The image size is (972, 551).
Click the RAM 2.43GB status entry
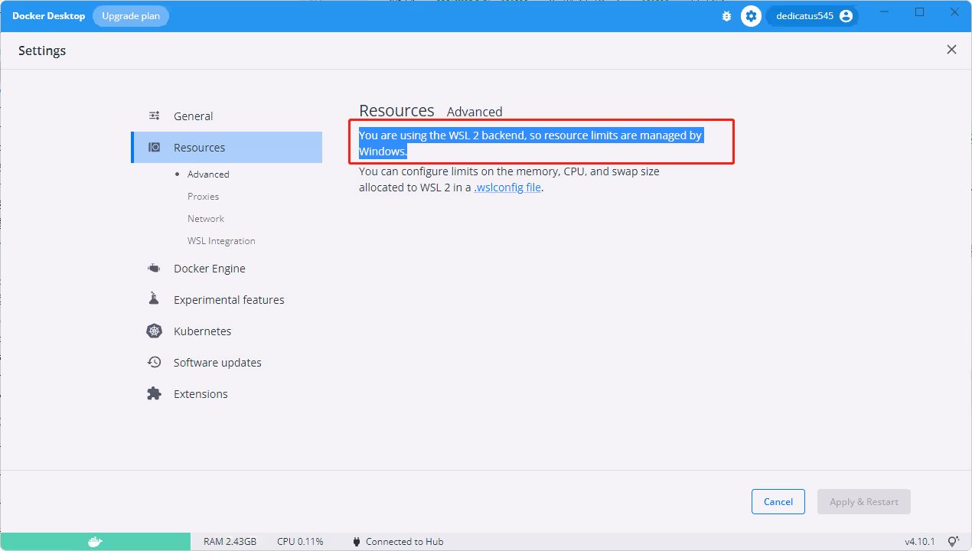[x=230, y=542]
